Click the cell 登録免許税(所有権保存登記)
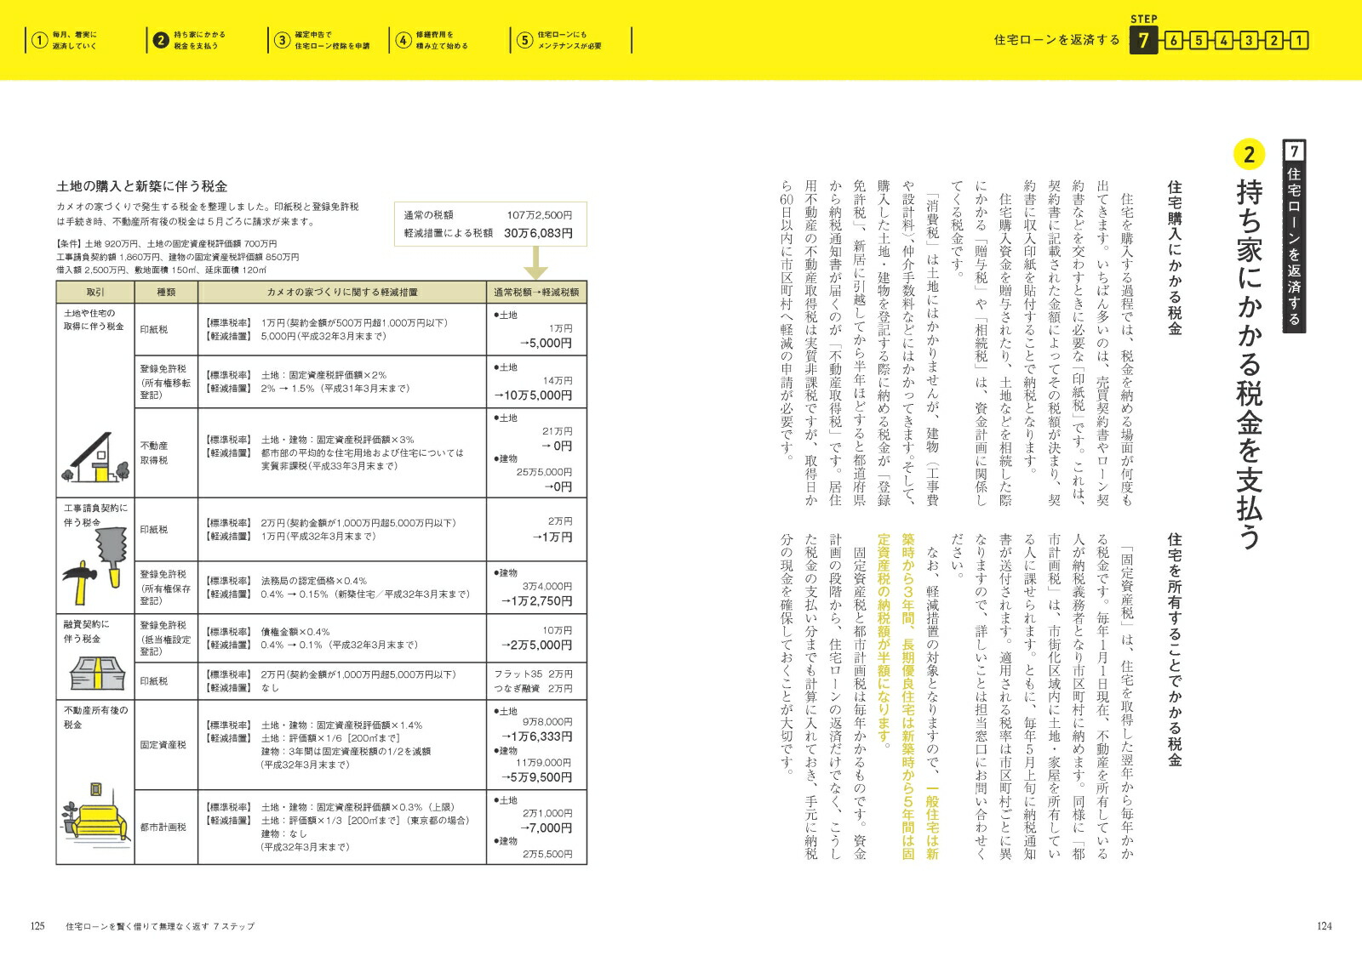Screen dimensions: 1362x961 [165, 588]
